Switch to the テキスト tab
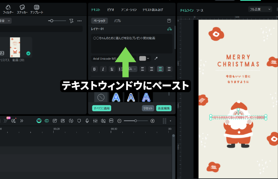Image resolution: width=278 pixels, height=179 pixels. click(x=96, y=10)
